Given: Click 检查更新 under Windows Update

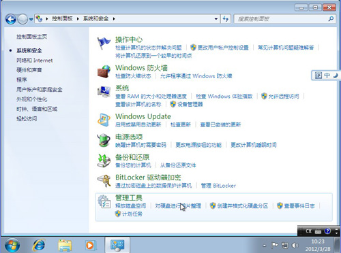Looking at the screenshot, I should (181, 124).
